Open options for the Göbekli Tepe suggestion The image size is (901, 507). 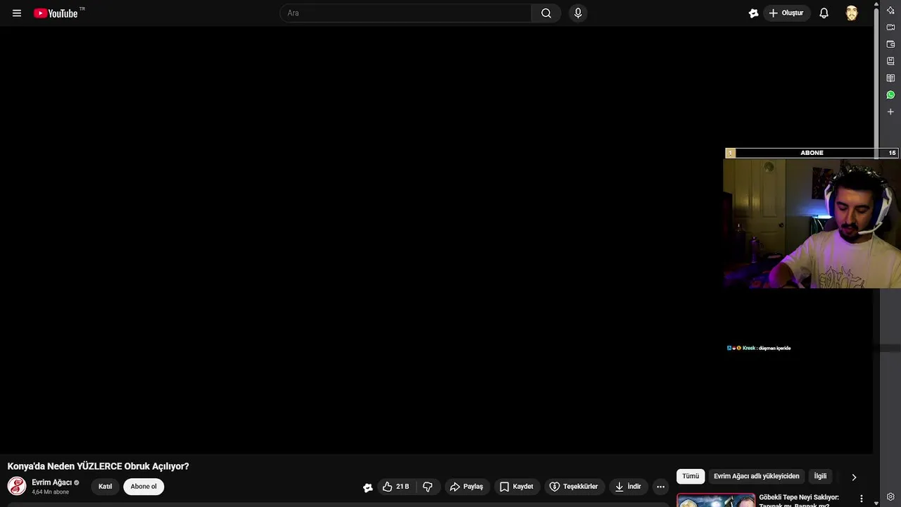(861, 499)
